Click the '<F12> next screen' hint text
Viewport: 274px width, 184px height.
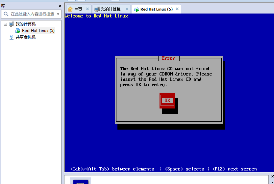point(235,169)
